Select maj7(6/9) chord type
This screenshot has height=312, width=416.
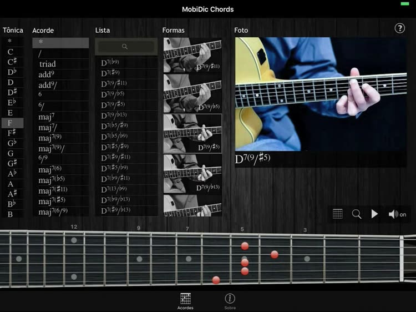[x=60, y=212]
